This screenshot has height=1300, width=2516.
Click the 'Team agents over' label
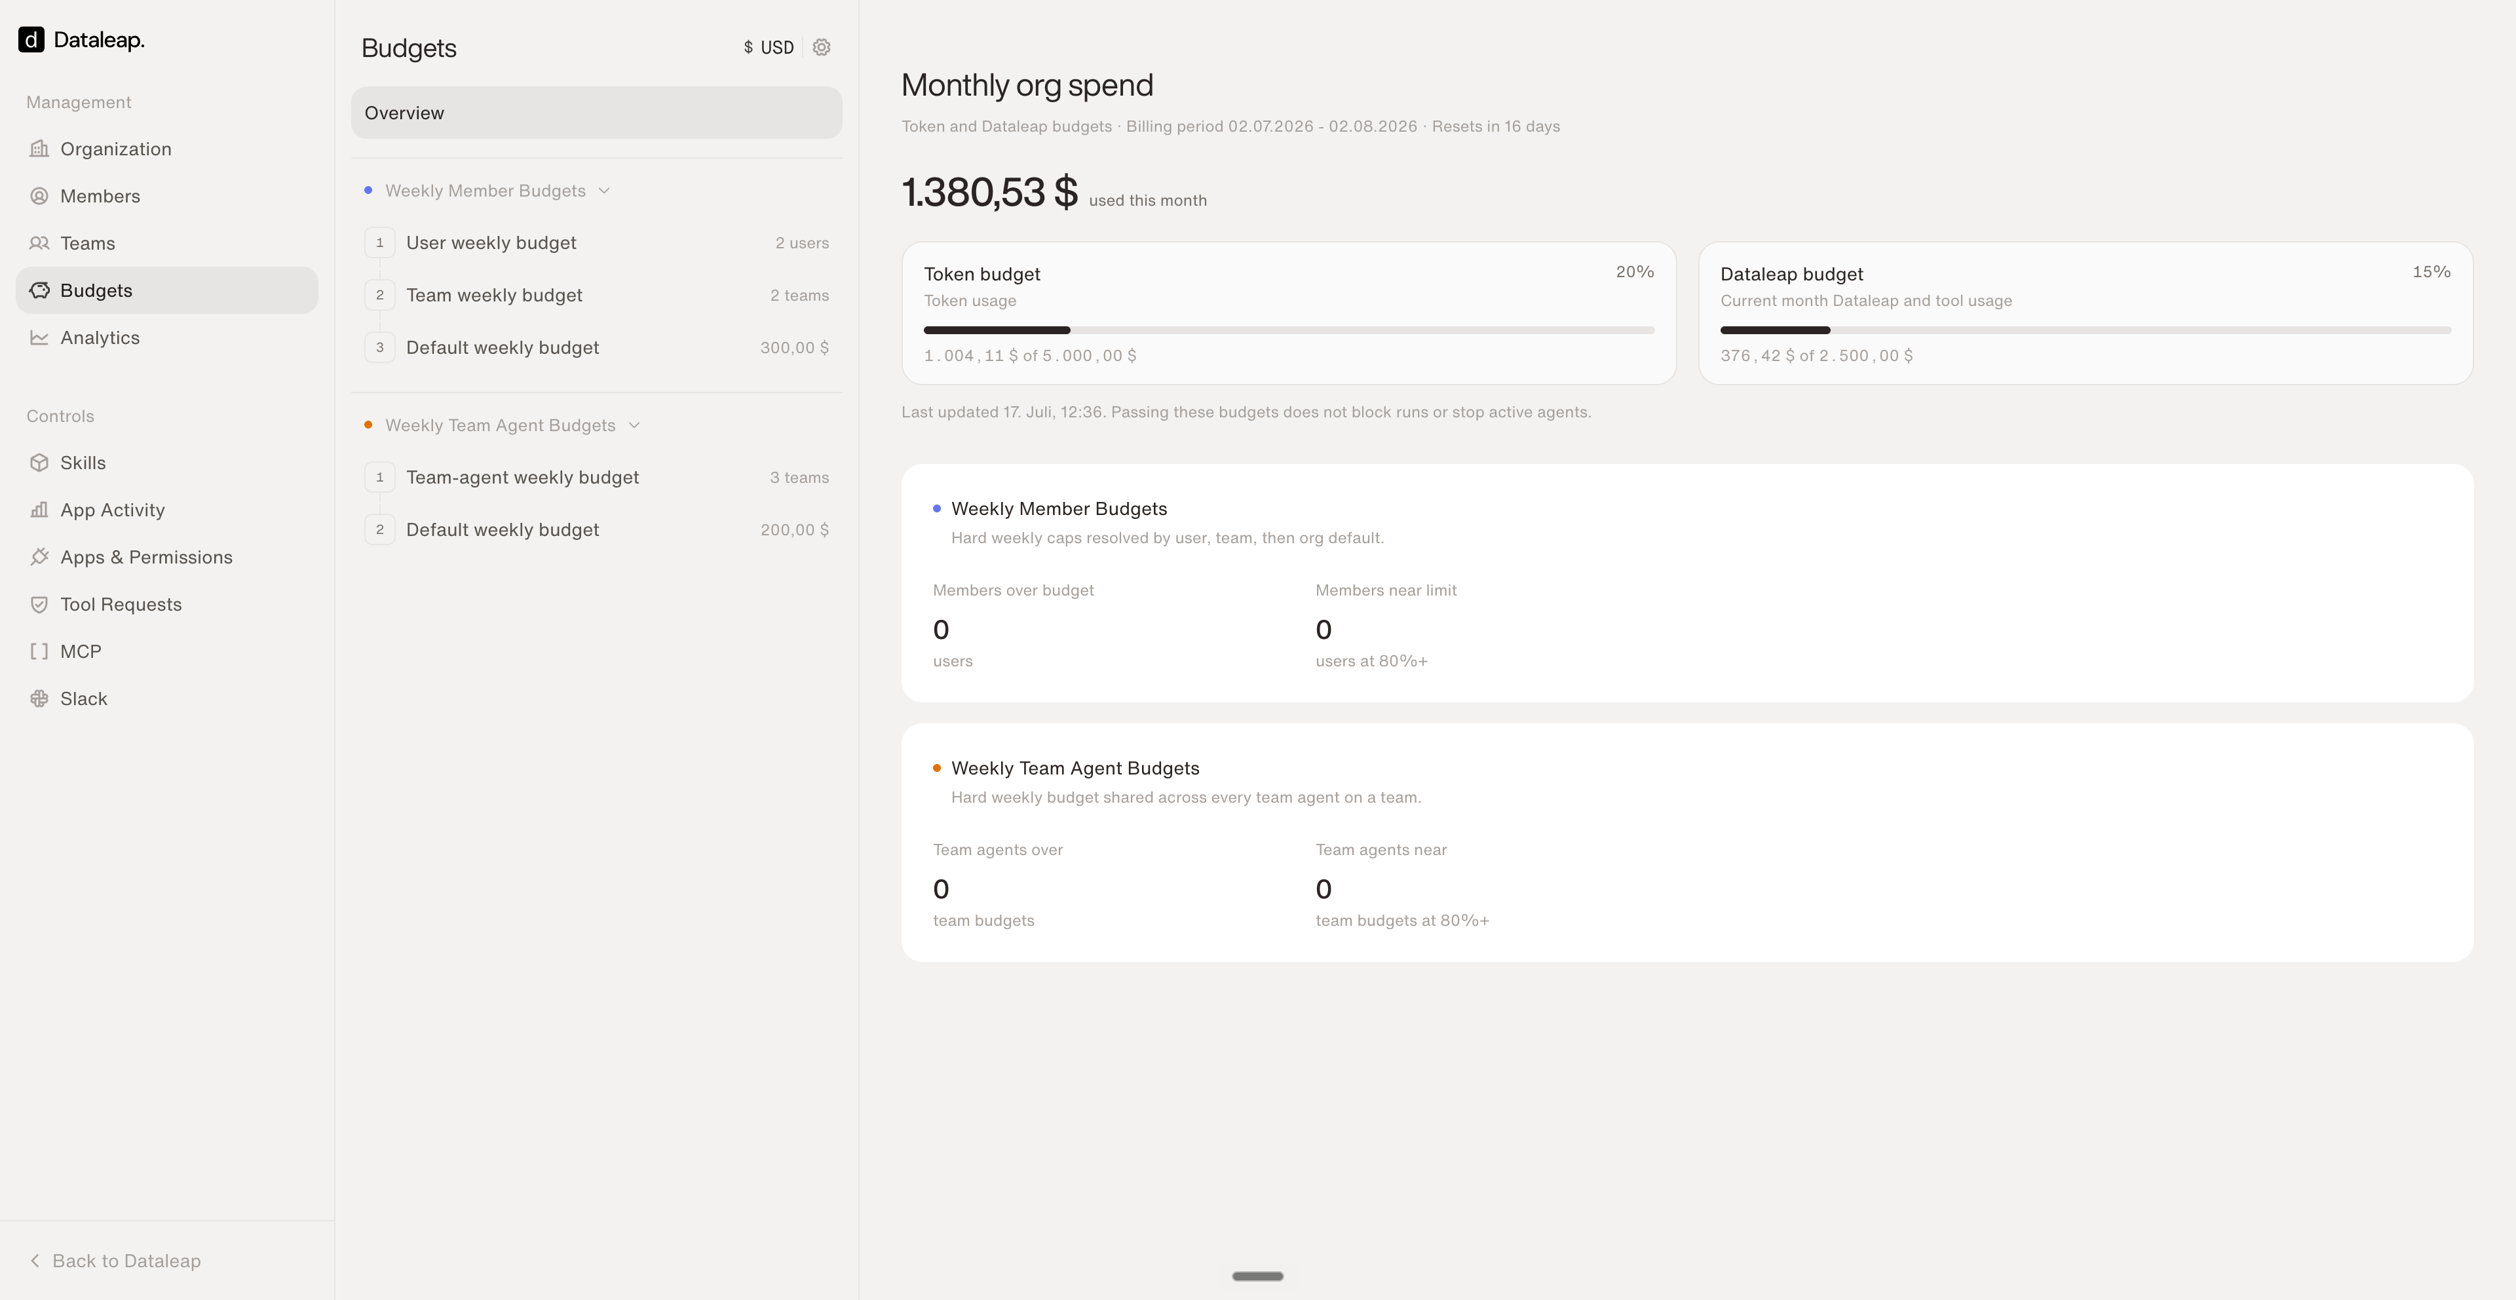pos(997,850)
